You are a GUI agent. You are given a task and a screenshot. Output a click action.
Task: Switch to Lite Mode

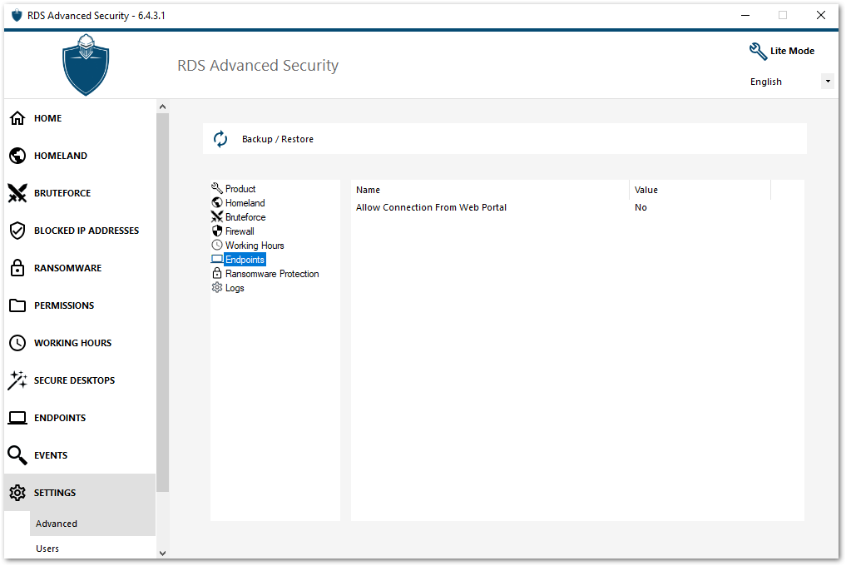(782, 52)
